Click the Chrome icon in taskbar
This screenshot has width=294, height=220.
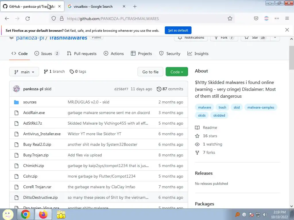point(26,214)
